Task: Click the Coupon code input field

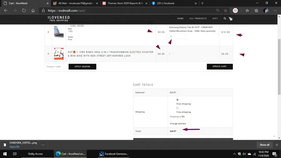Action: click(x=57, y=67)
